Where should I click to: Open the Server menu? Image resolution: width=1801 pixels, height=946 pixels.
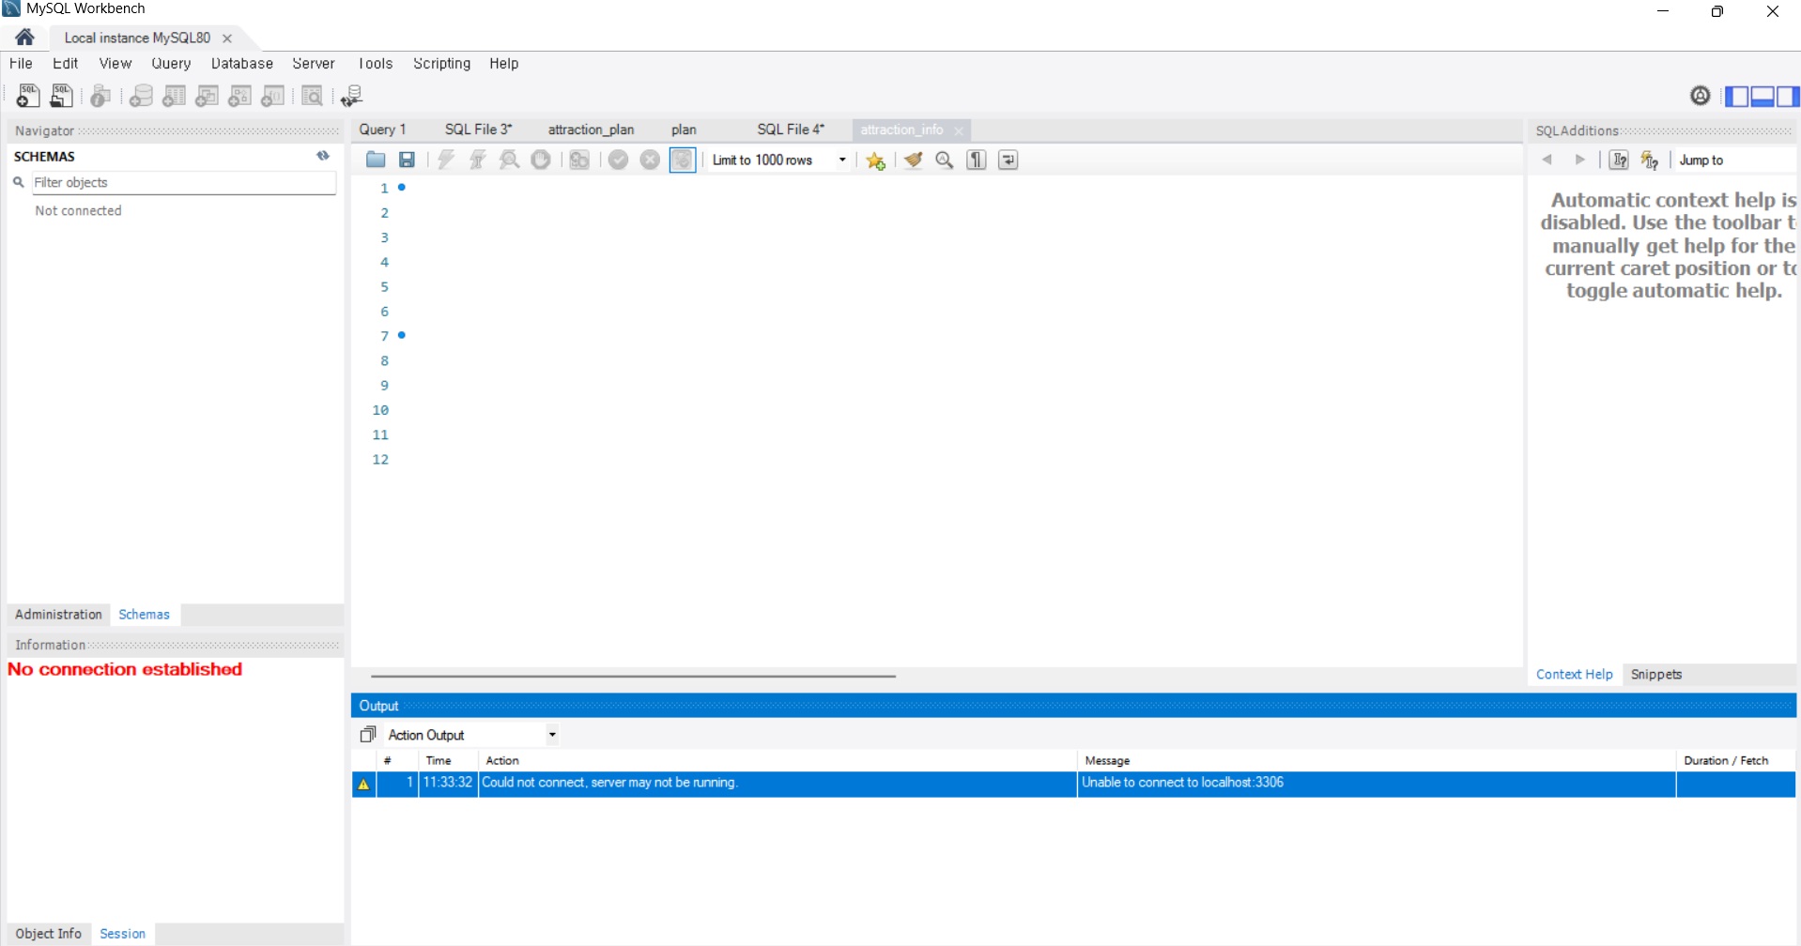(314, 64)
